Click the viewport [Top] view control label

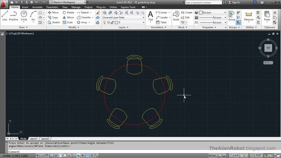click(x=13, y=33)
